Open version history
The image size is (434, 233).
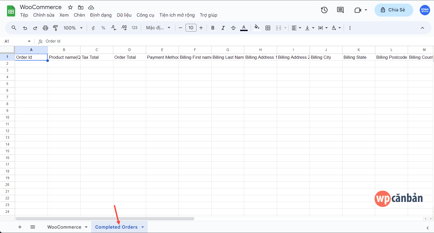click(324, 10)
